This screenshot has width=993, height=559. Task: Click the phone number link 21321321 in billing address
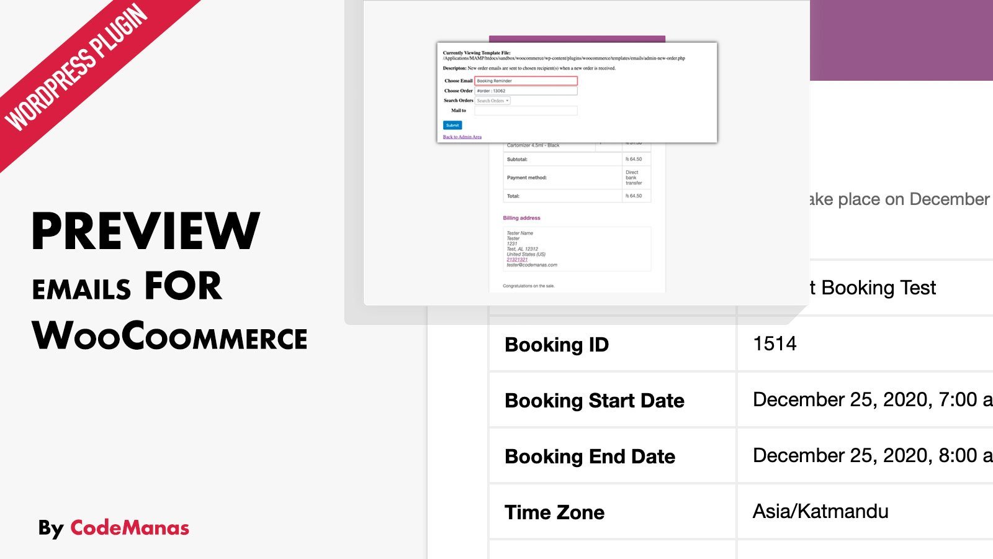[x=517, y=260]
